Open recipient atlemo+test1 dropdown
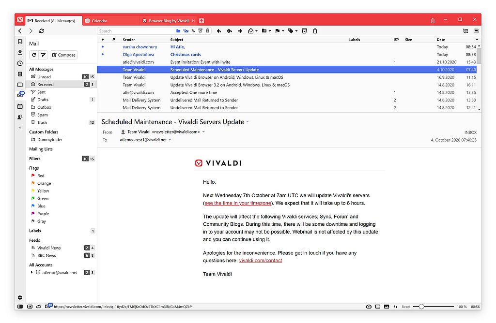The image size is (496, 323). pos(170,140)
